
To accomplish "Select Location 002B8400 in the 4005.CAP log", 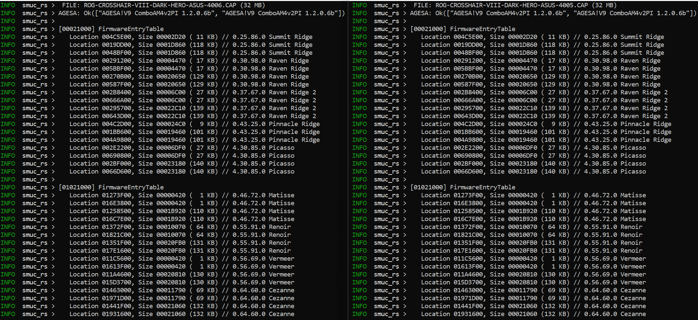I will (452, 92).
